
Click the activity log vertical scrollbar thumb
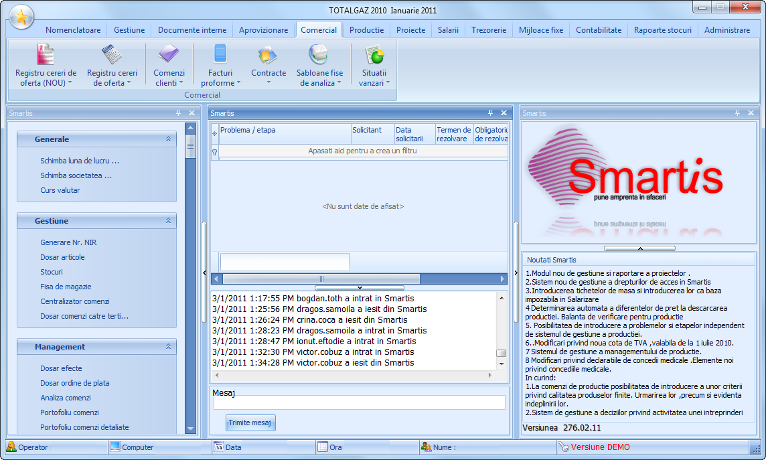[x=502, y=353]
